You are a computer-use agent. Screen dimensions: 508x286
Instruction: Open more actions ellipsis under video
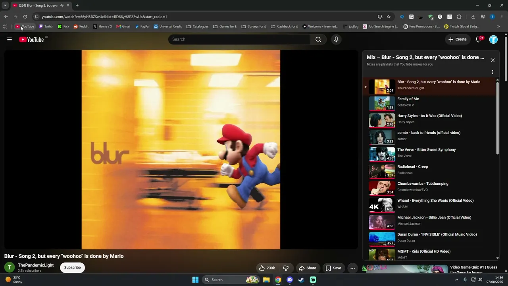pos(352,268)
